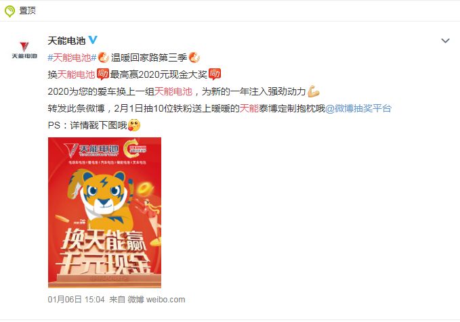The image size is (460, 322).
Task: Open the @微博抽奖平台 mention link
Action: click(358, 108)
